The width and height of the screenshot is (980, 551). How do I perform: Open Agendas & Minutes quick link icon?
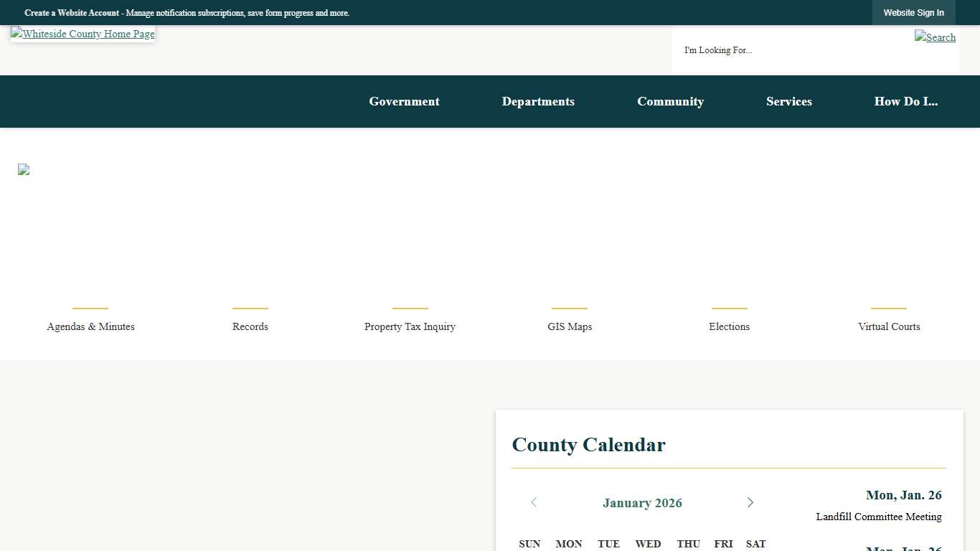[90, 326]
